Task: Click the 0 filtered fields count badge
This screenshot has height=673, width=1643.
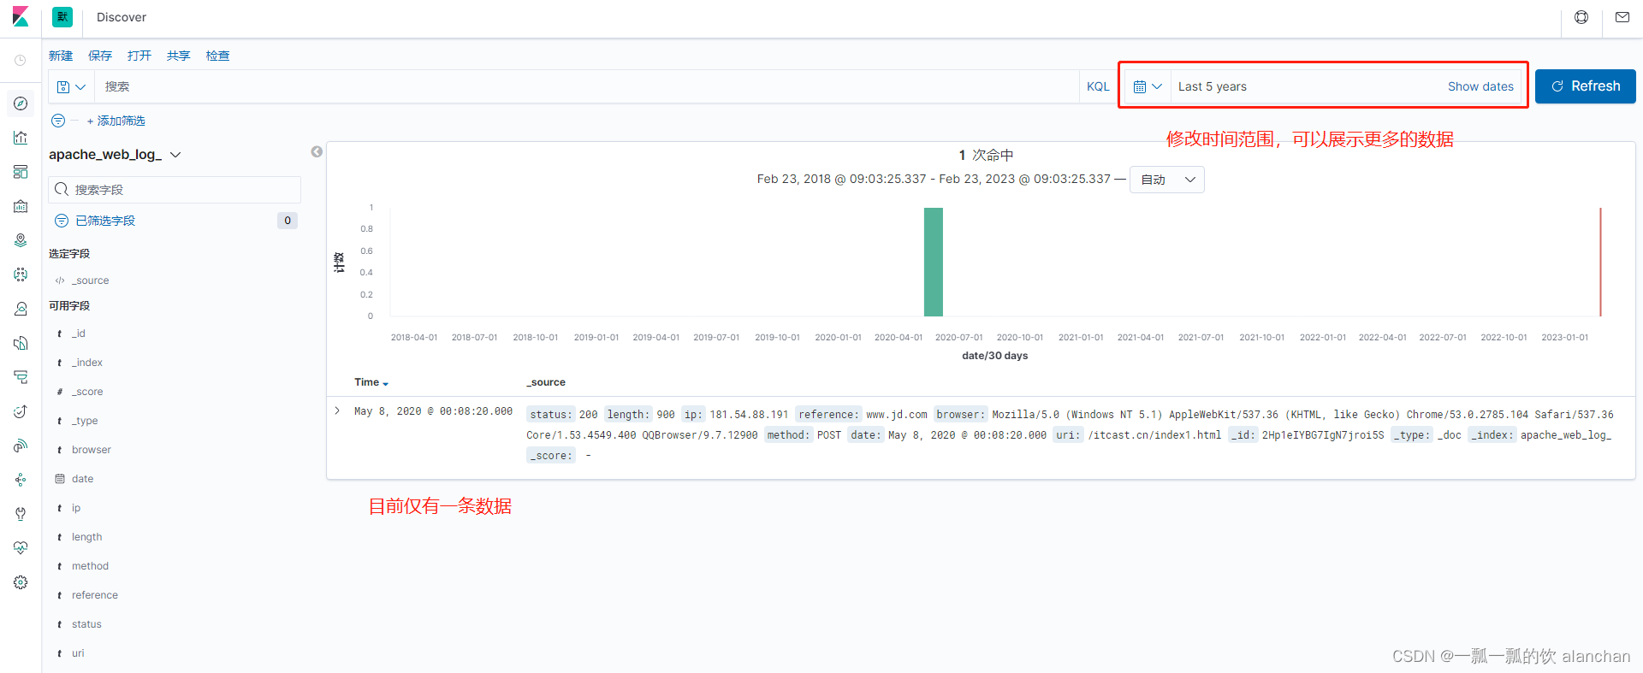Action: pyautogui.click(x=288, y=221)
